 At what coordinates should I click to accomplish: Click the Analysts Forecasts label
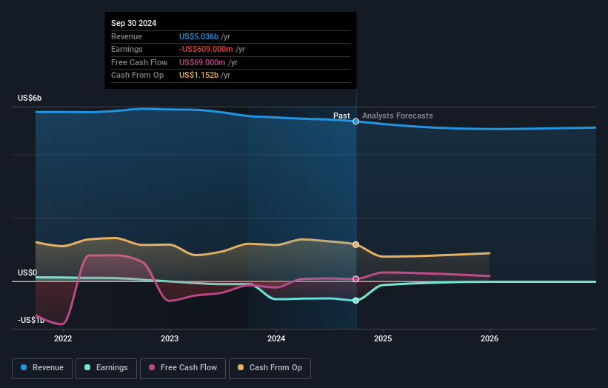tap(398, 116)
